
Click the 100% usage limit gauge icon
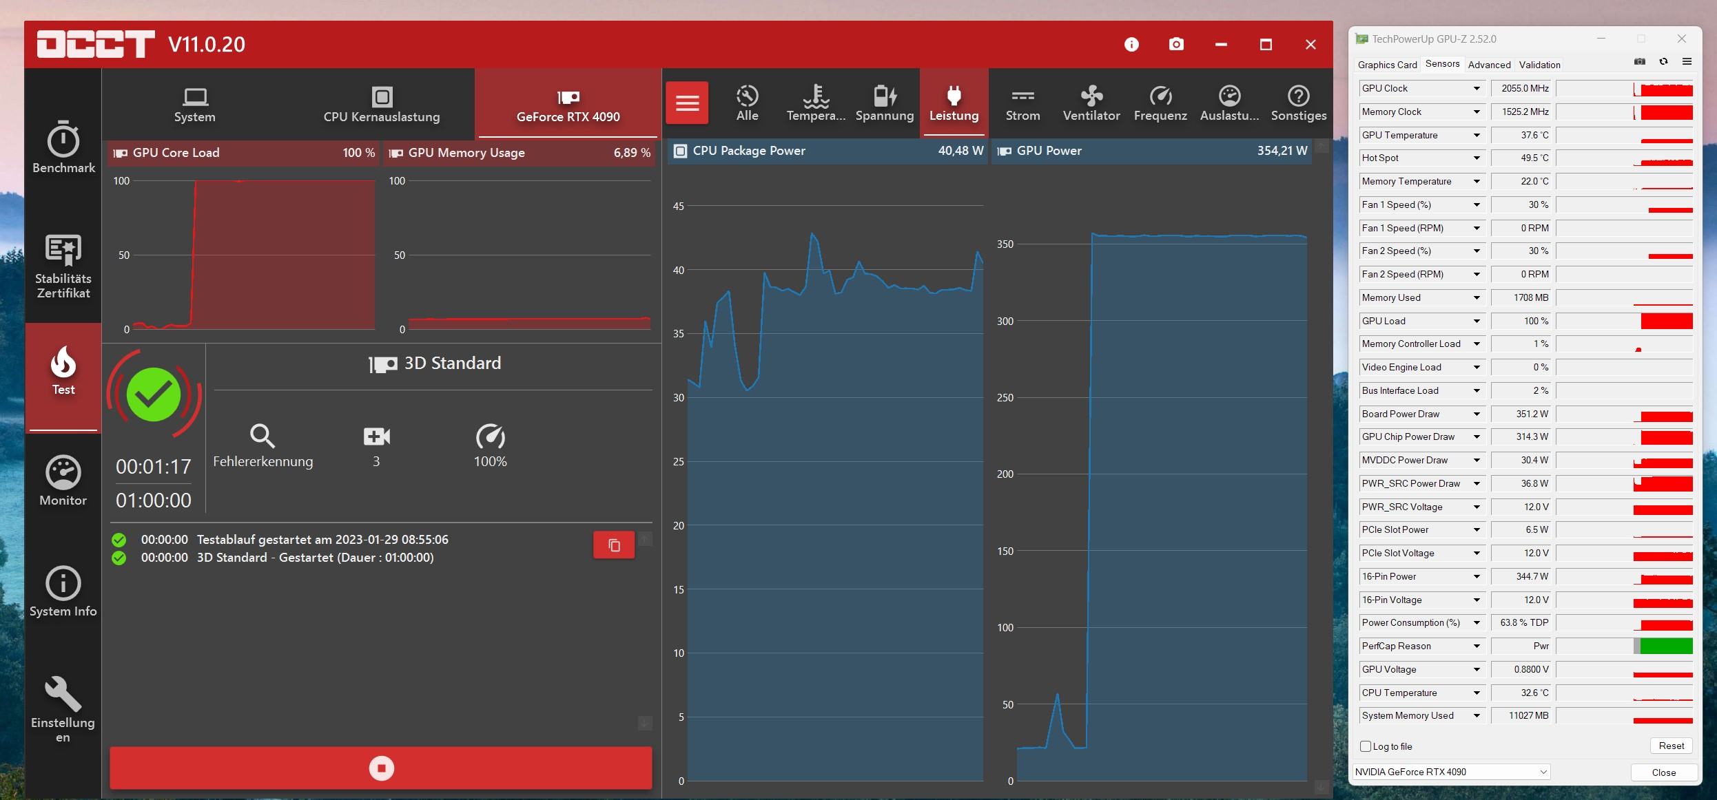(490, 436)
